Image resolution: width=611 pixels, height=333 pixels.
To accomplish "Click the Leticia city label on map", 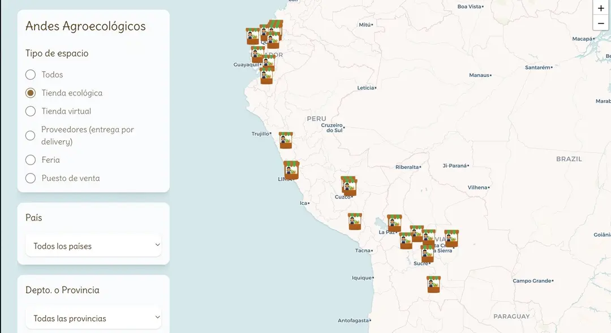I will (365, 88).
